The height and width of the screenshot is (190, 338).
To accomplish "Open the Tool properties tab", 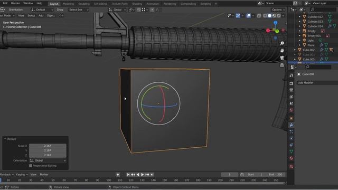I will pos(291,75).
